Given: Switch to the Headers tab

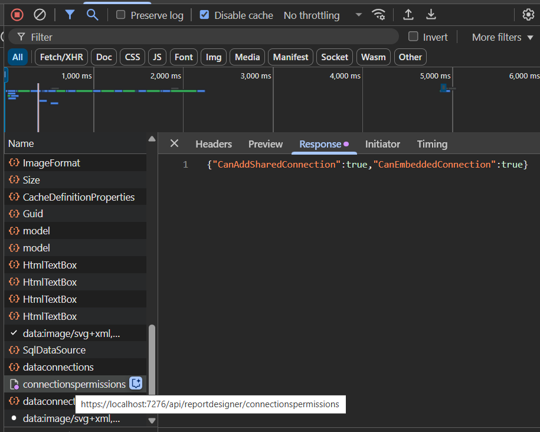Looking at the screenshot, I should (214, 144).
